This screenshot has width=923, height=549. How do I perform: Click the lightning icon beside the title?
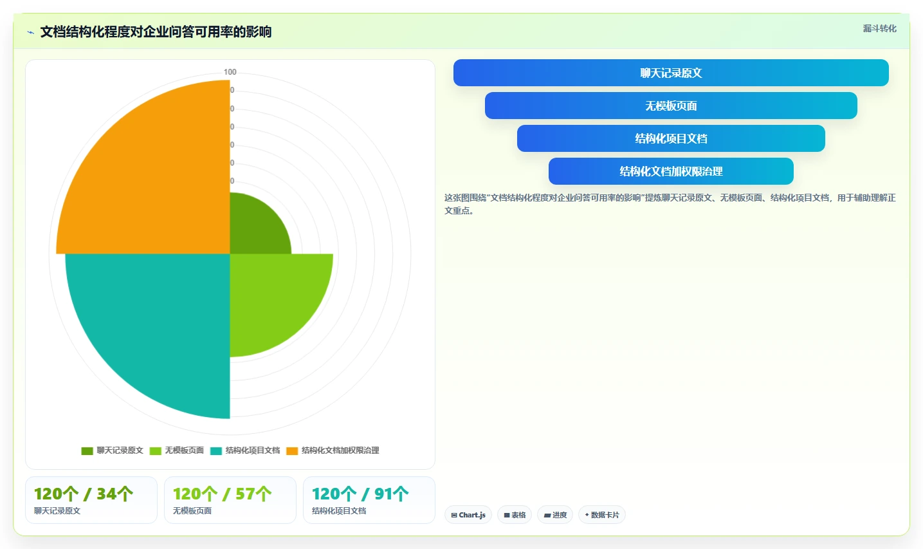(30, 32)
